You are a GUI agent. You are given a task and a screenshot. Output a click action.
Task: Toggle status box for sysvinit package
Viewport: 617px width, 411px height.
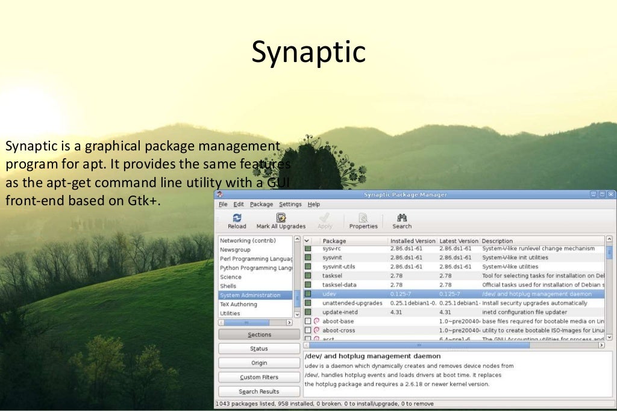coord(308,258)
